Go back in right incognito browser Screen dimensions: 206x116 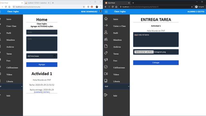(x=106, y=7)
